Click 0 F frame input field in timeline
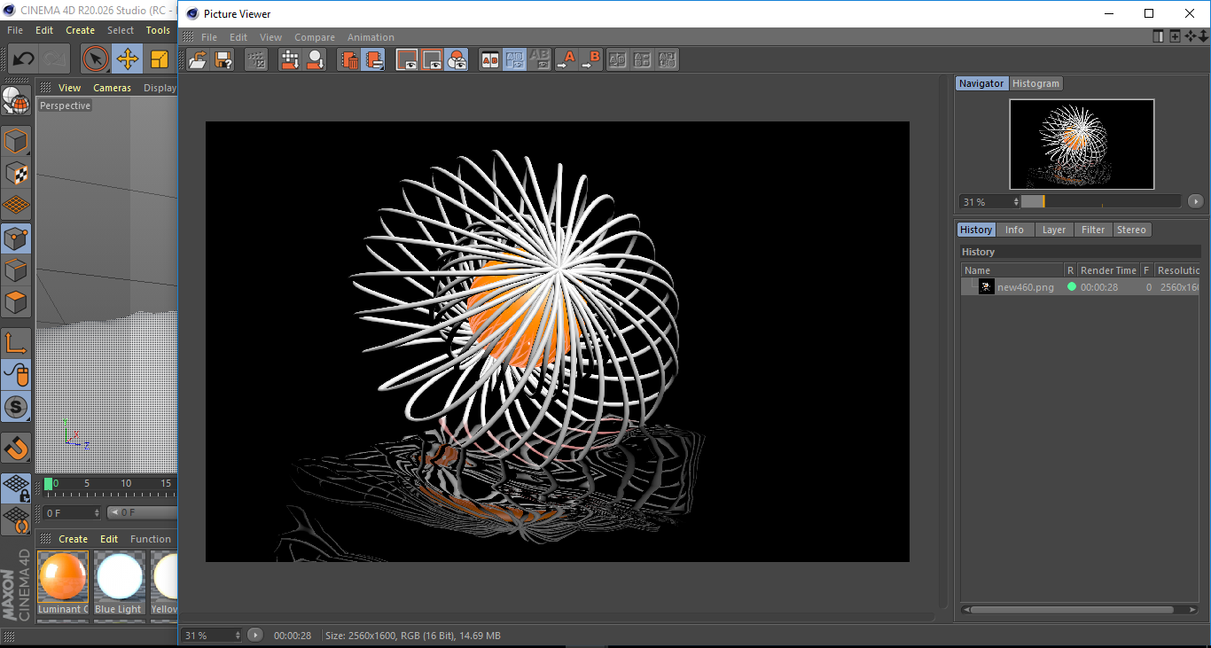This screenshot has height=648, width=1211. pyautogui.click(x=72, y=512)
